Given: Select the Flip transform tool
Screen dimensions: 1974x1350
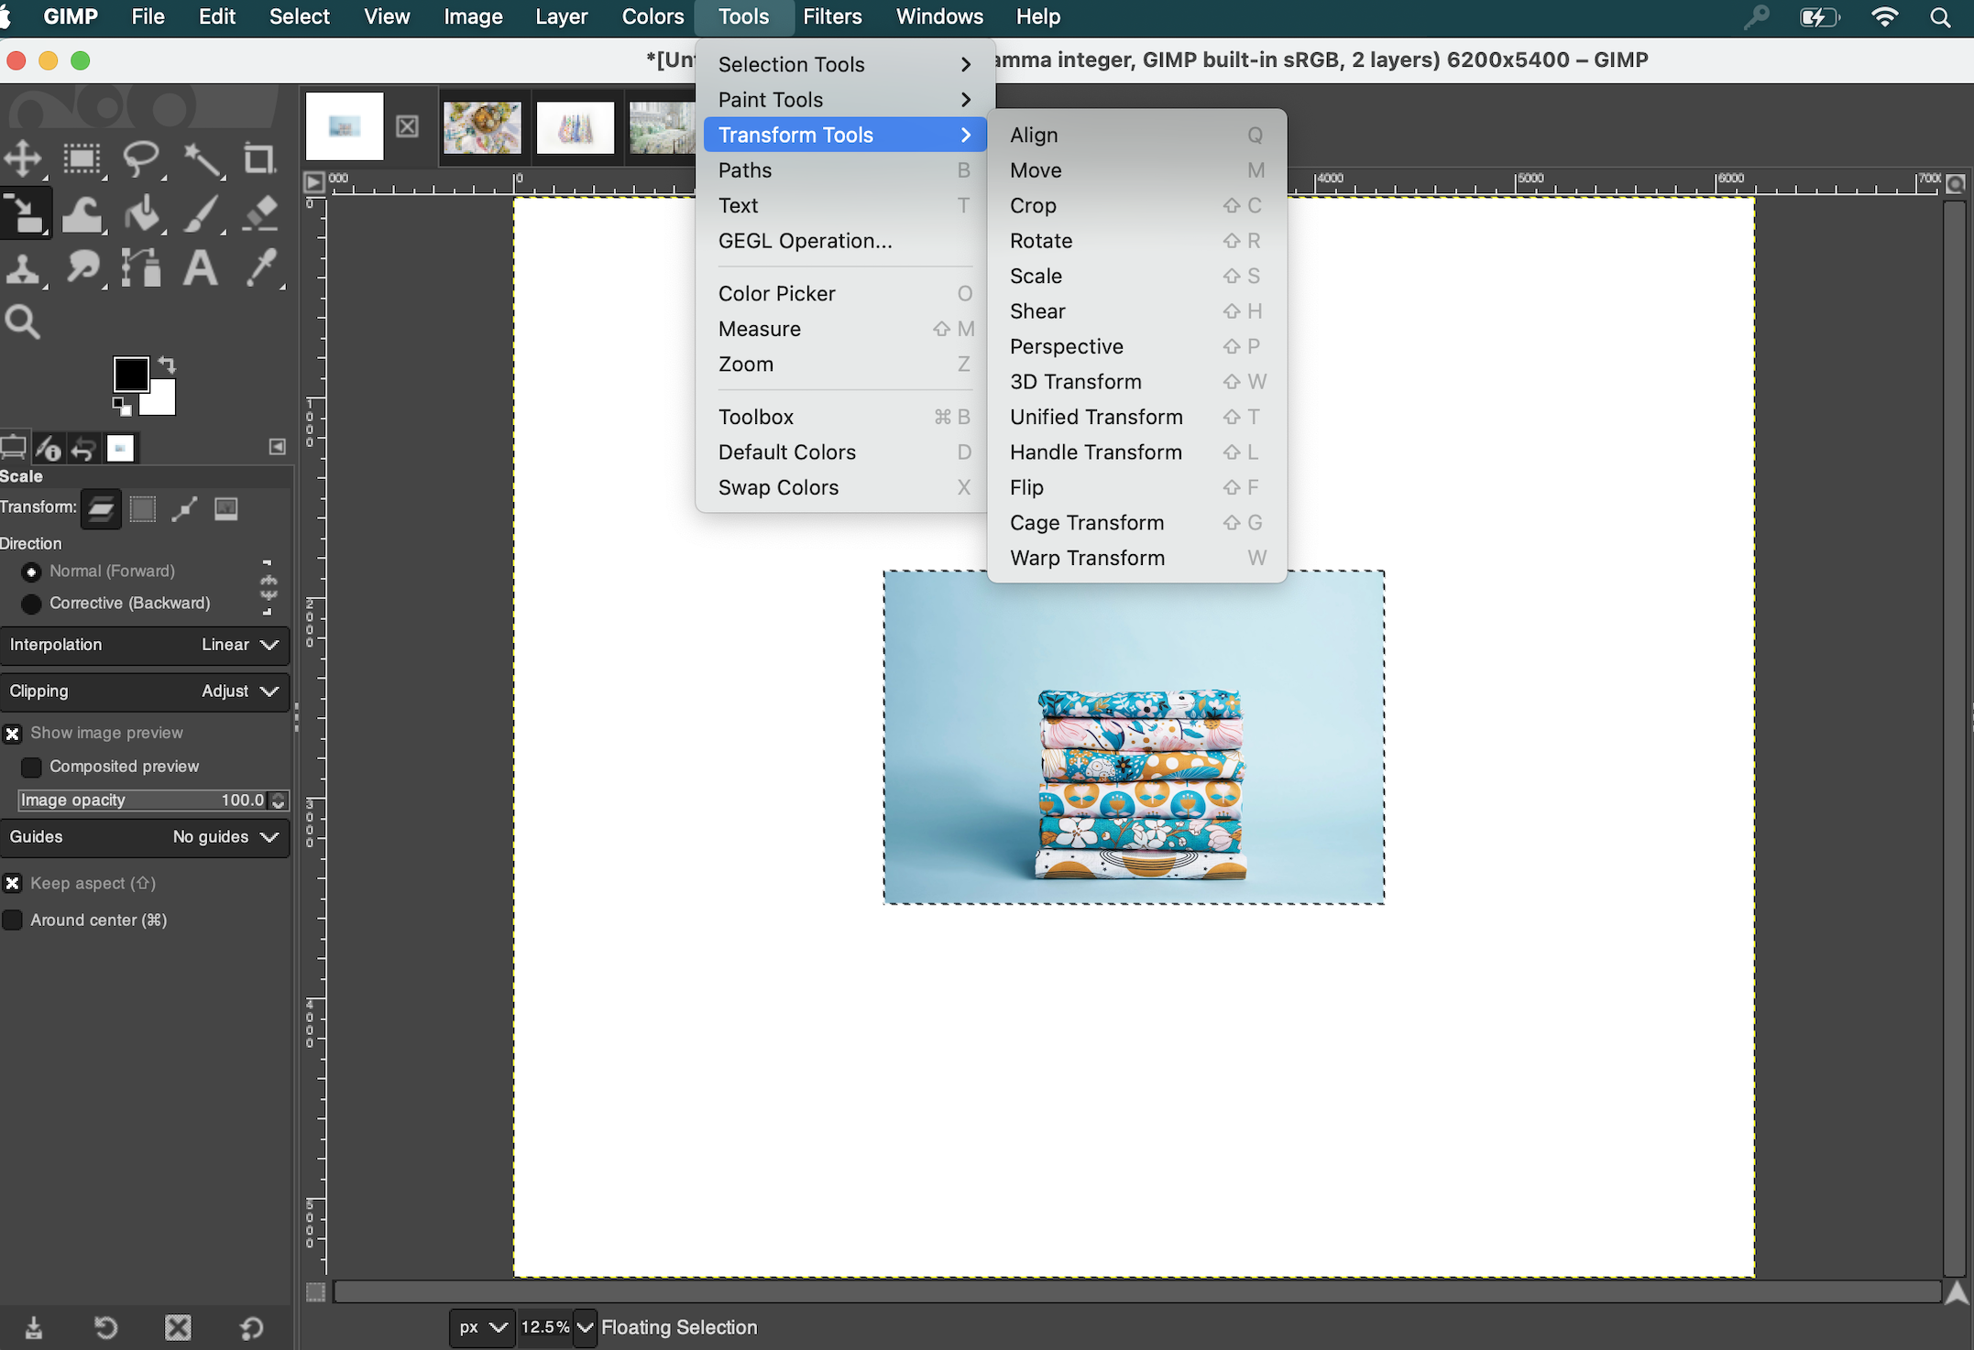Looking at the screenshot, I should [x=1026, y=487].
